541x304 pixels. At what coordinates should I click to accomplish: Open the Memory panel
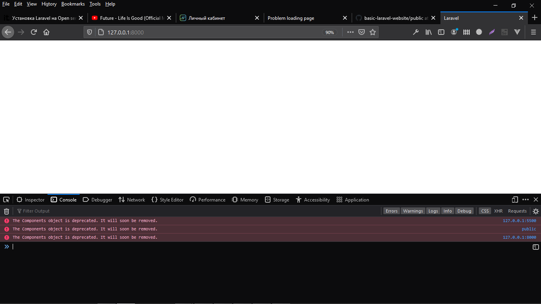tap(245, 200)
